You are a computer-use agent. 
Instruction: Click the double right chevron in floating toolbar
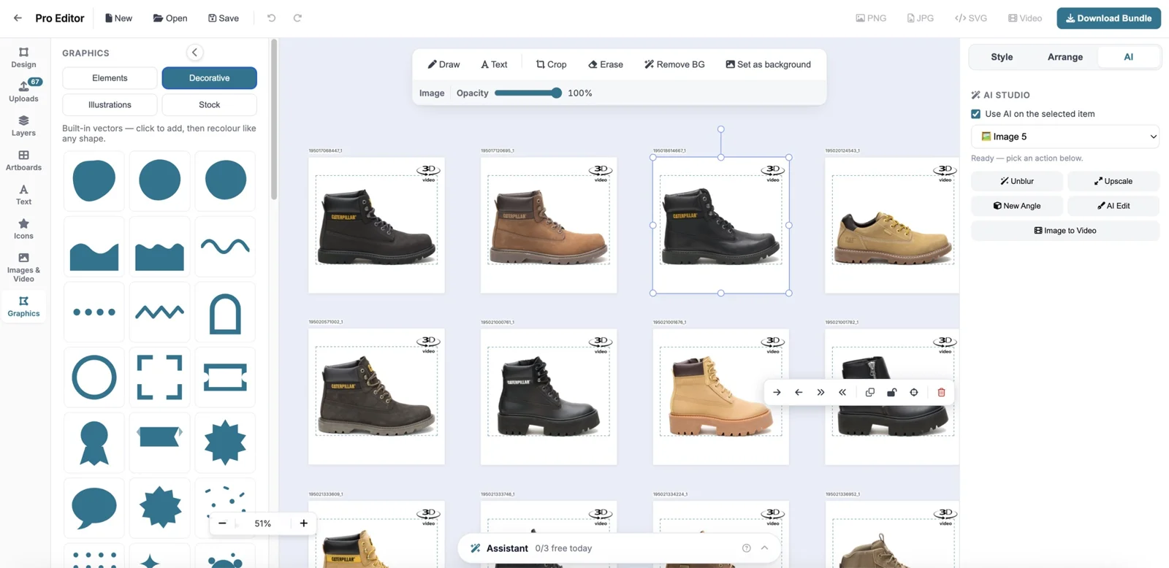[820, 393]
